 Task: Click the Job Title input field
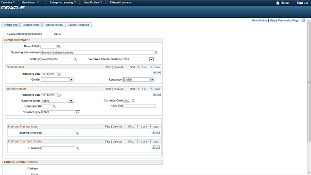pos(139,106)
